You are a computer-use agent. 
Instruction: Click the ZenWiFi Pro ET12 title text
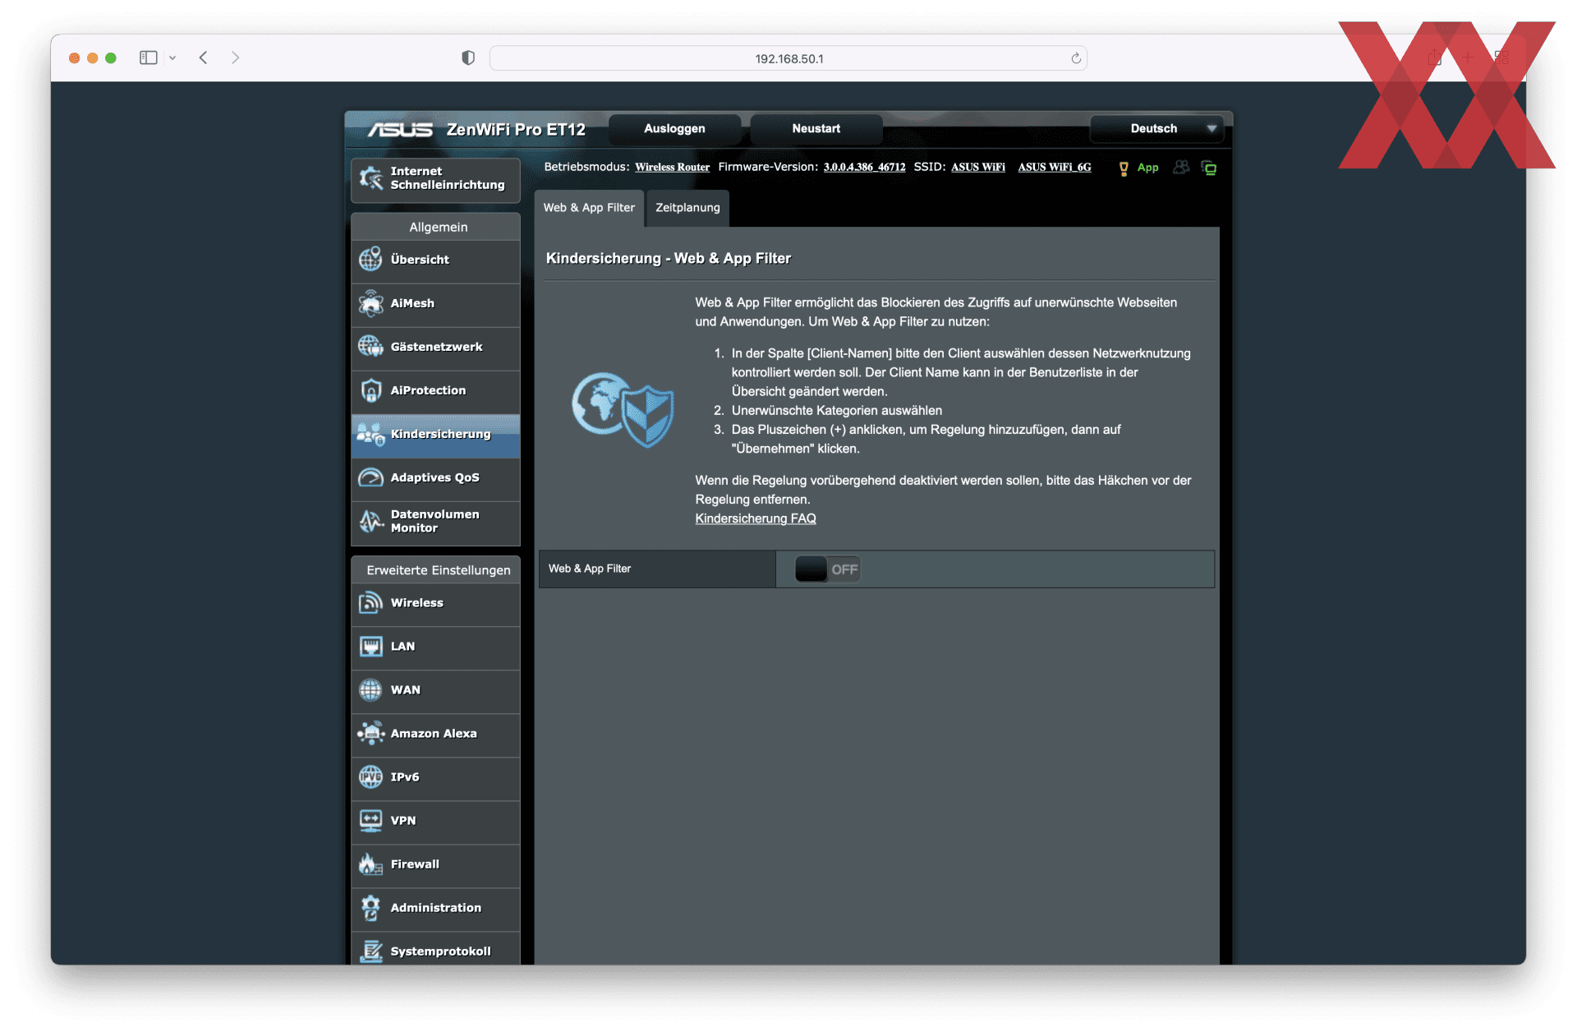pos(516,130)
